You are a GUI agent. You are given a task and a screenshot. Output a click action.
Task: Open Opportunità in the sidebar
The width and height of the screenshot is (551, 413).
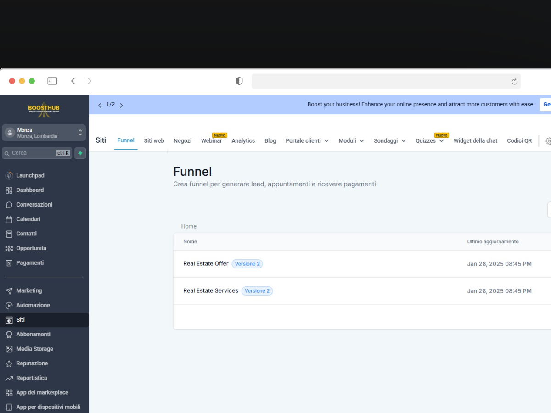[x=31, y=248]
